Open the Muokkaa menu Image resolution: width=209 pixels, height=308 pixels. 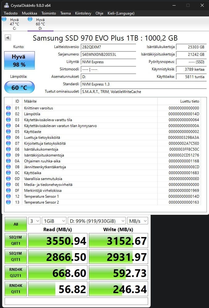(29, 13)
